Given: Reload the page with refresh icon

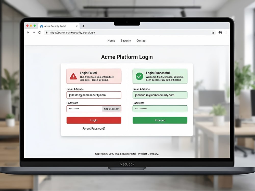Looking at the screenshot, I should click(x=40, y=33).
